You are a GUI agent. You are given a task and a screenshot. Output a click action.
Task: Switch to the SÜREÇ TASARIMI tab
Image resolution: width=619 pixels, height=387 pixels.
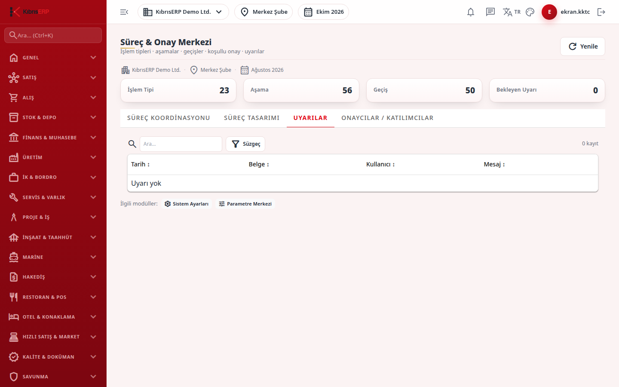(x=251, y=118)
